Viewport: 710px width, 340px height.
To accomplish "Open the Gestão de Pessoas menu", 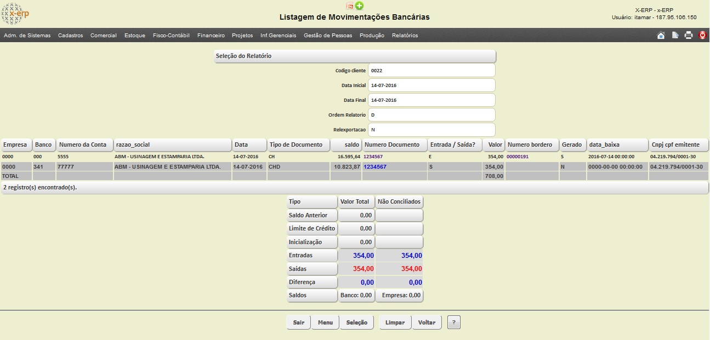I will click(x=328, y=36).
